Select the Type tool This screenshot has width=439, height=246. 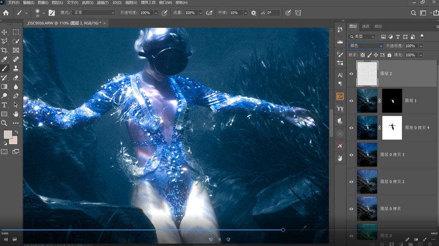coord(4,105)
